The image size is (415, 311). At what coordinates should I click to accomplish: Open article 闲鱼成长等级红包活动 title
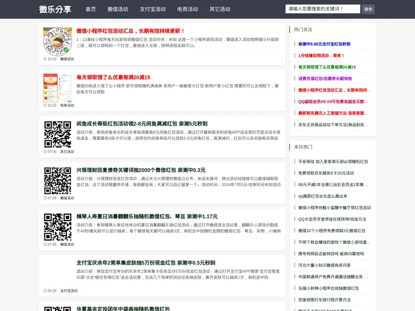click(x=142, y=123)
